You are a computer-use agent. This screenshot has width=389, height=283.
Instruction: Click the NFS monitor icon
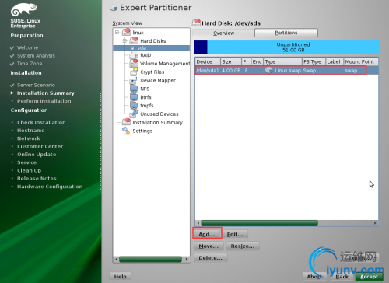134,89
